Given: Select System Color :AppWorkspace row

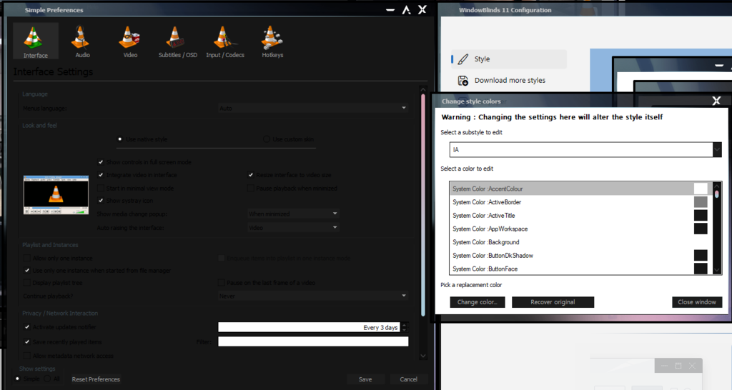Looking at the screenshot, I should click(580, 229).
